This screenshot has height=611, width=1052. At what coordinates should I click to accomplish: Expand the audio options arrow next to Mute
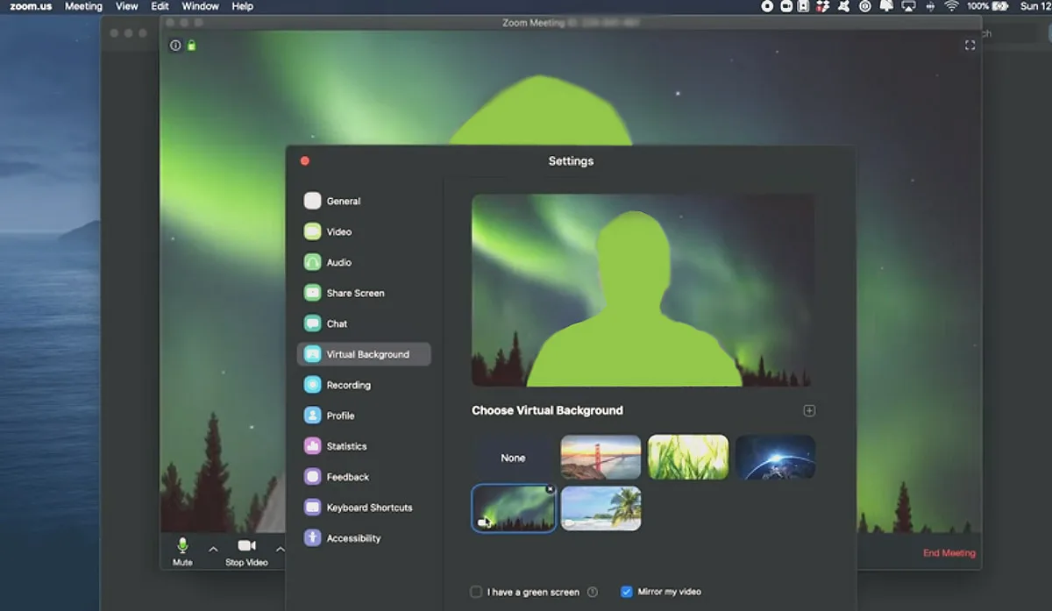pos(213,549)
